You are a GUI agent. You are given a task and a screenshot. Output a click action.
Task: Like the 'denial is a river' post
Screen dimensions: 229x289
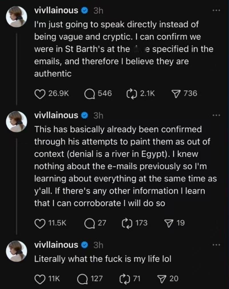(x=40, y=223)
